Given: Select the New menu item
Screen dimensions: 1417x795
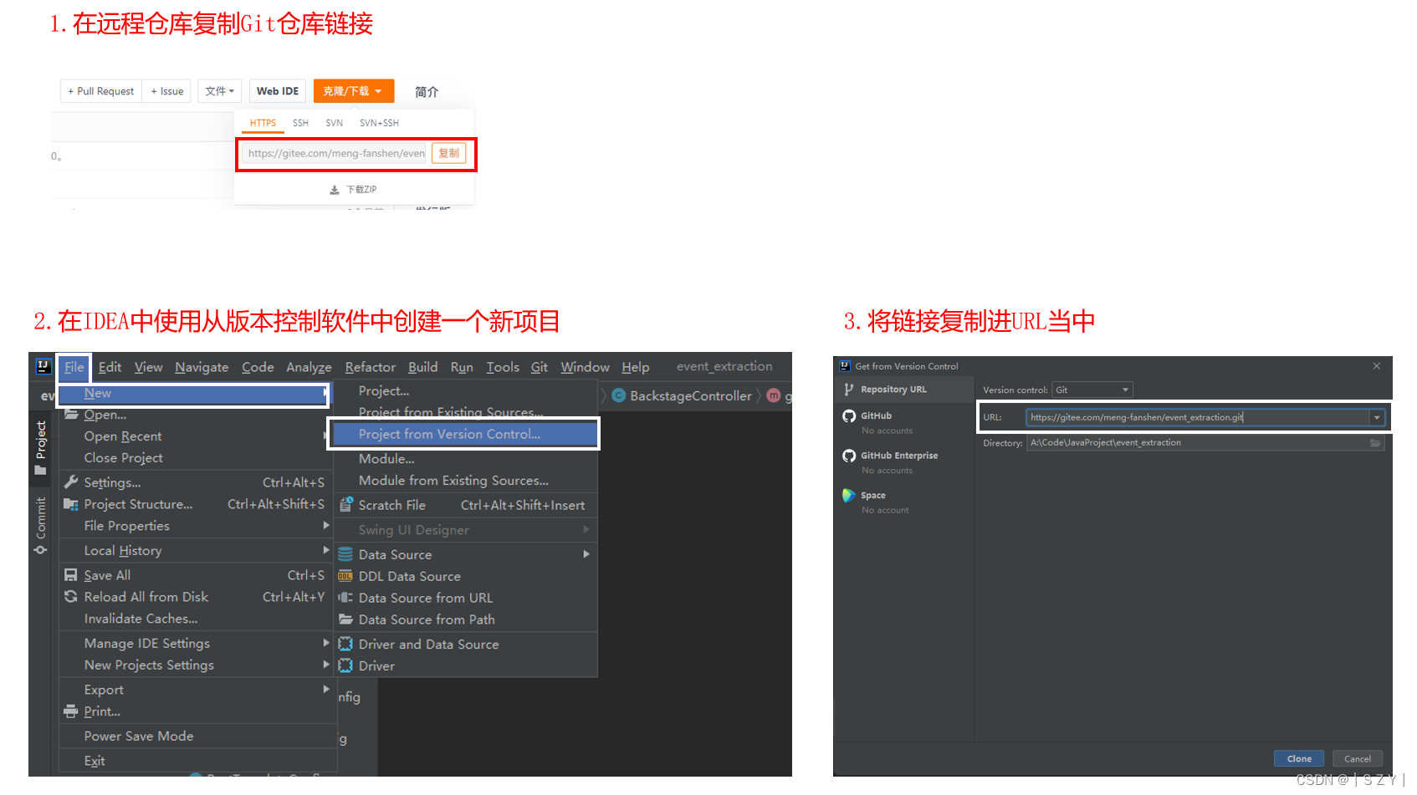Looking at the screenshot, I should point(193,394).
